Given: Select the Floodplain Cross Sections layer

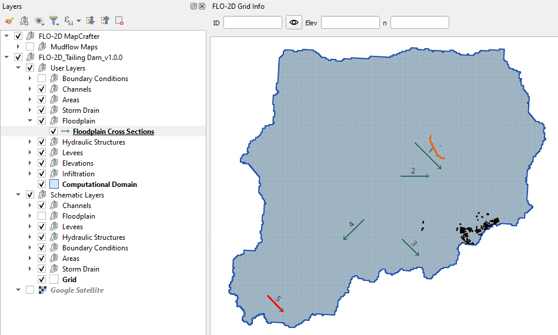Looking at the screenshot, I should tap(113, 132).
